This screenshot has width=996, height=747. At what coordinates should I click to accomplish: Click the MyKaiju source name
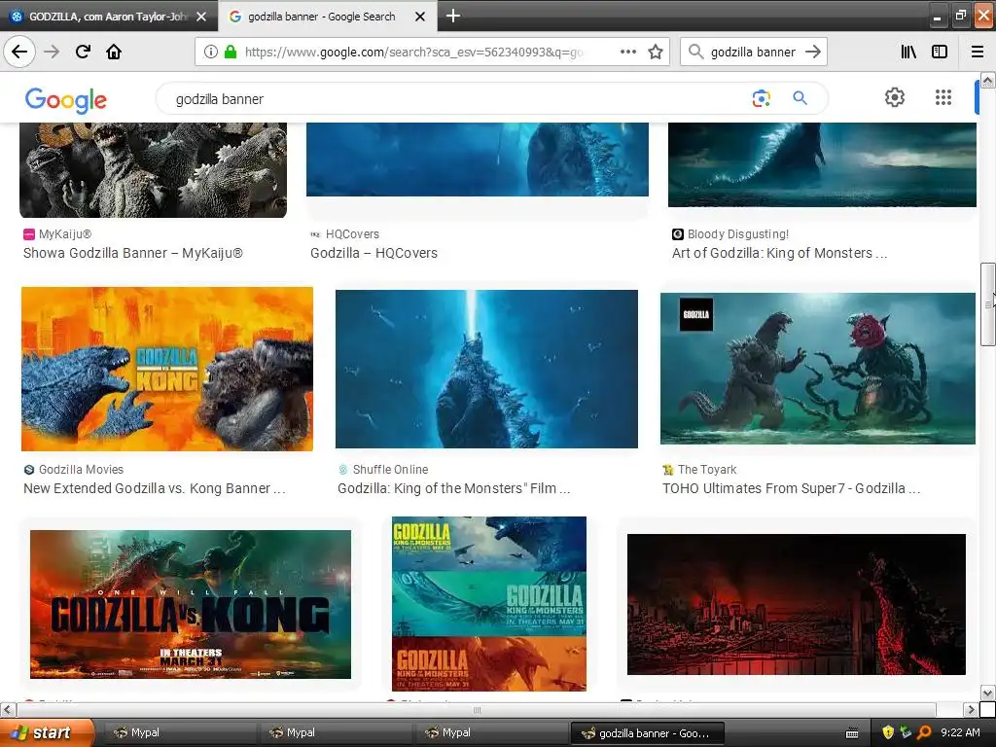[x=65, y=233]
